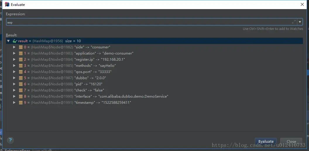Image resolution: width=309 pixels, height=151 pixels.
Task: Expand node 6 "pid" entry
Action: 14,84
